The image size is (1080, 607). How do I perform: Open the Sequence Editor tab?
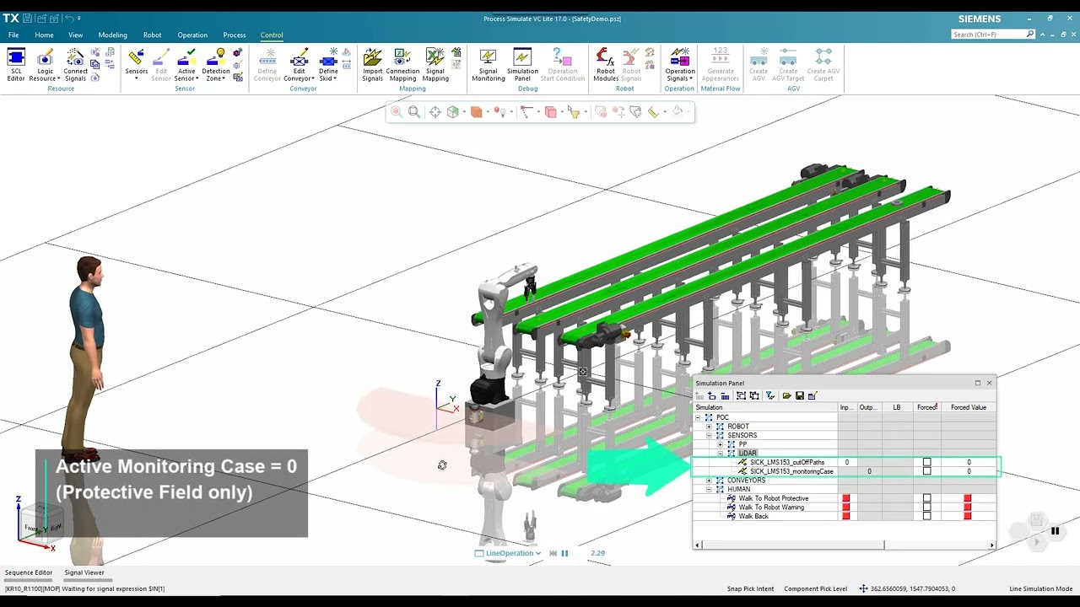coord(29,572)
